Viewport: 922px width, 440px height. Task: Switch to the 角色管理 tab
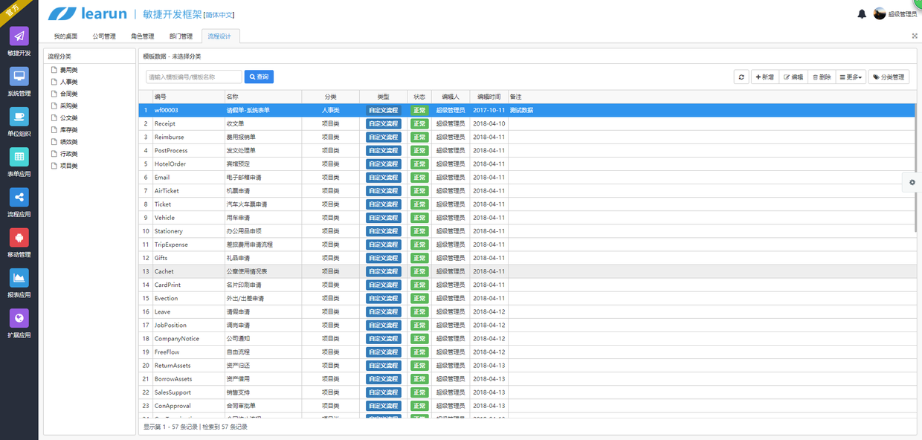point(143,36)
